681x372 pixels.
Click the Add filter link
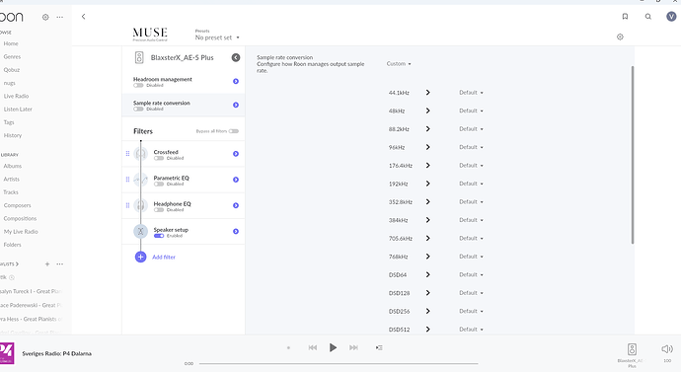(164, 257)
